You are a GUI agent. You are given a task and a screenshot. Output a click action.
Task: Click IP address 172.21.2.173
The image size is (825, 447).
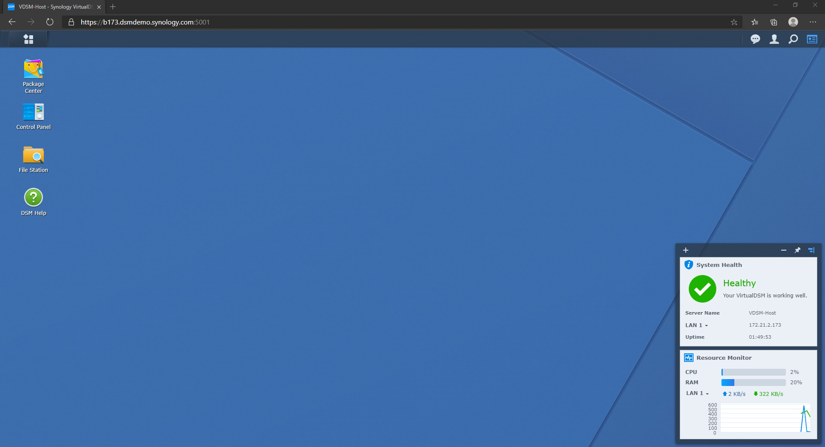765,325
